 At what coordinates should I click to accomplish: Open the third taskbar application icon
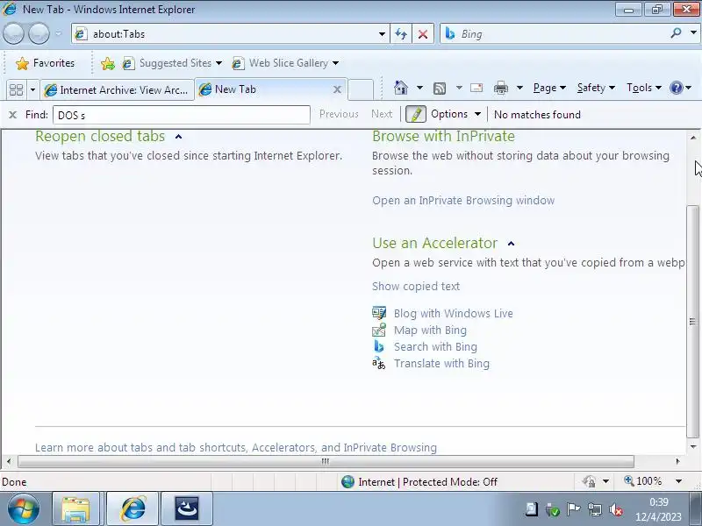(x=187, y=509)
